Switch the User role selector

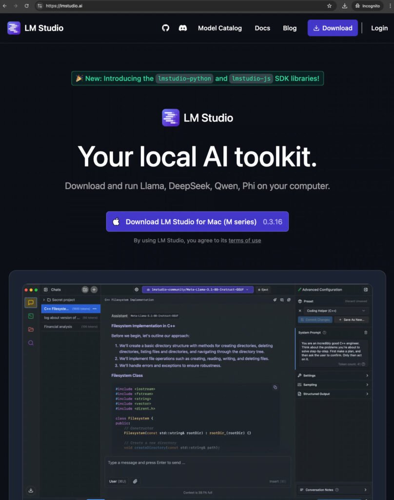[x=117, y=481]
